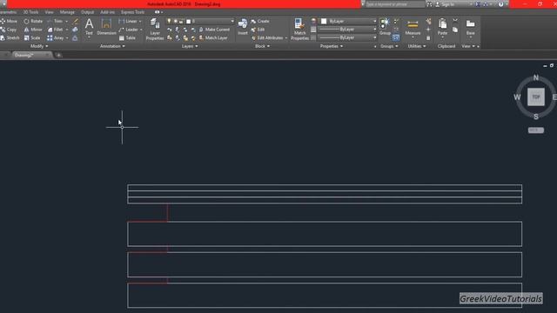Expand the Block panel
The width and height of the screenshot is (557, 313).
coord(262,46)
